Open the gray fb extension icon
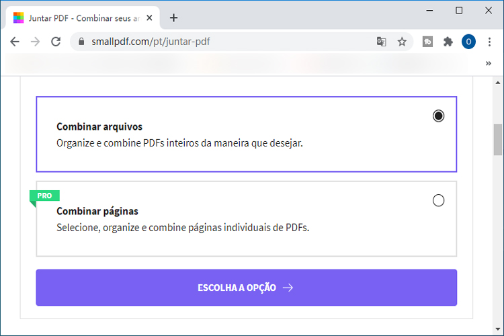Screen dimensions: 504x336 (x=427, y=42)
